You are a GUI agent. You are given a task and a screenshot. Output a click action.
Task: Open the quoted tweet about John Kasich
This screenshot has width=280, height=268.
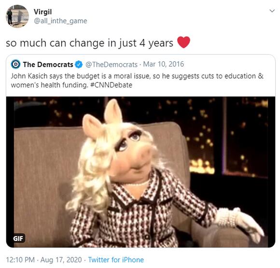tap(140, 151)
